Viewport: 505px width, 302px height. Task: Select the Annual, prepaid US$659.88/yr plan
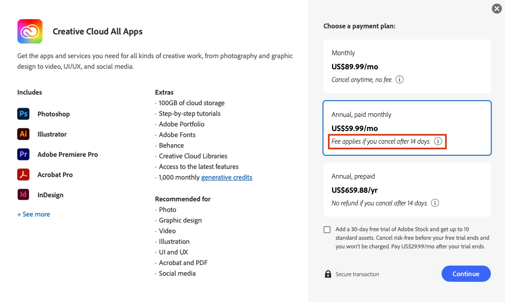[x=407, y=190]
